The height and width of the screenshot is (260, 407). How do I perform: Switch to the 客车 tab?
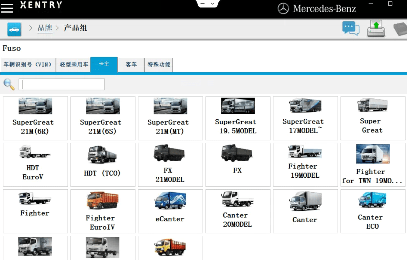coord(131,65)
